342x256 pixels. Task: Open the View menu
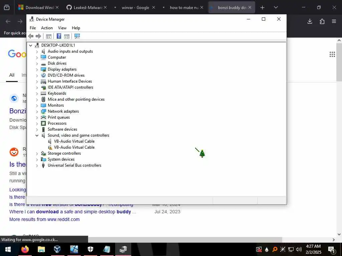click(62, 28)
